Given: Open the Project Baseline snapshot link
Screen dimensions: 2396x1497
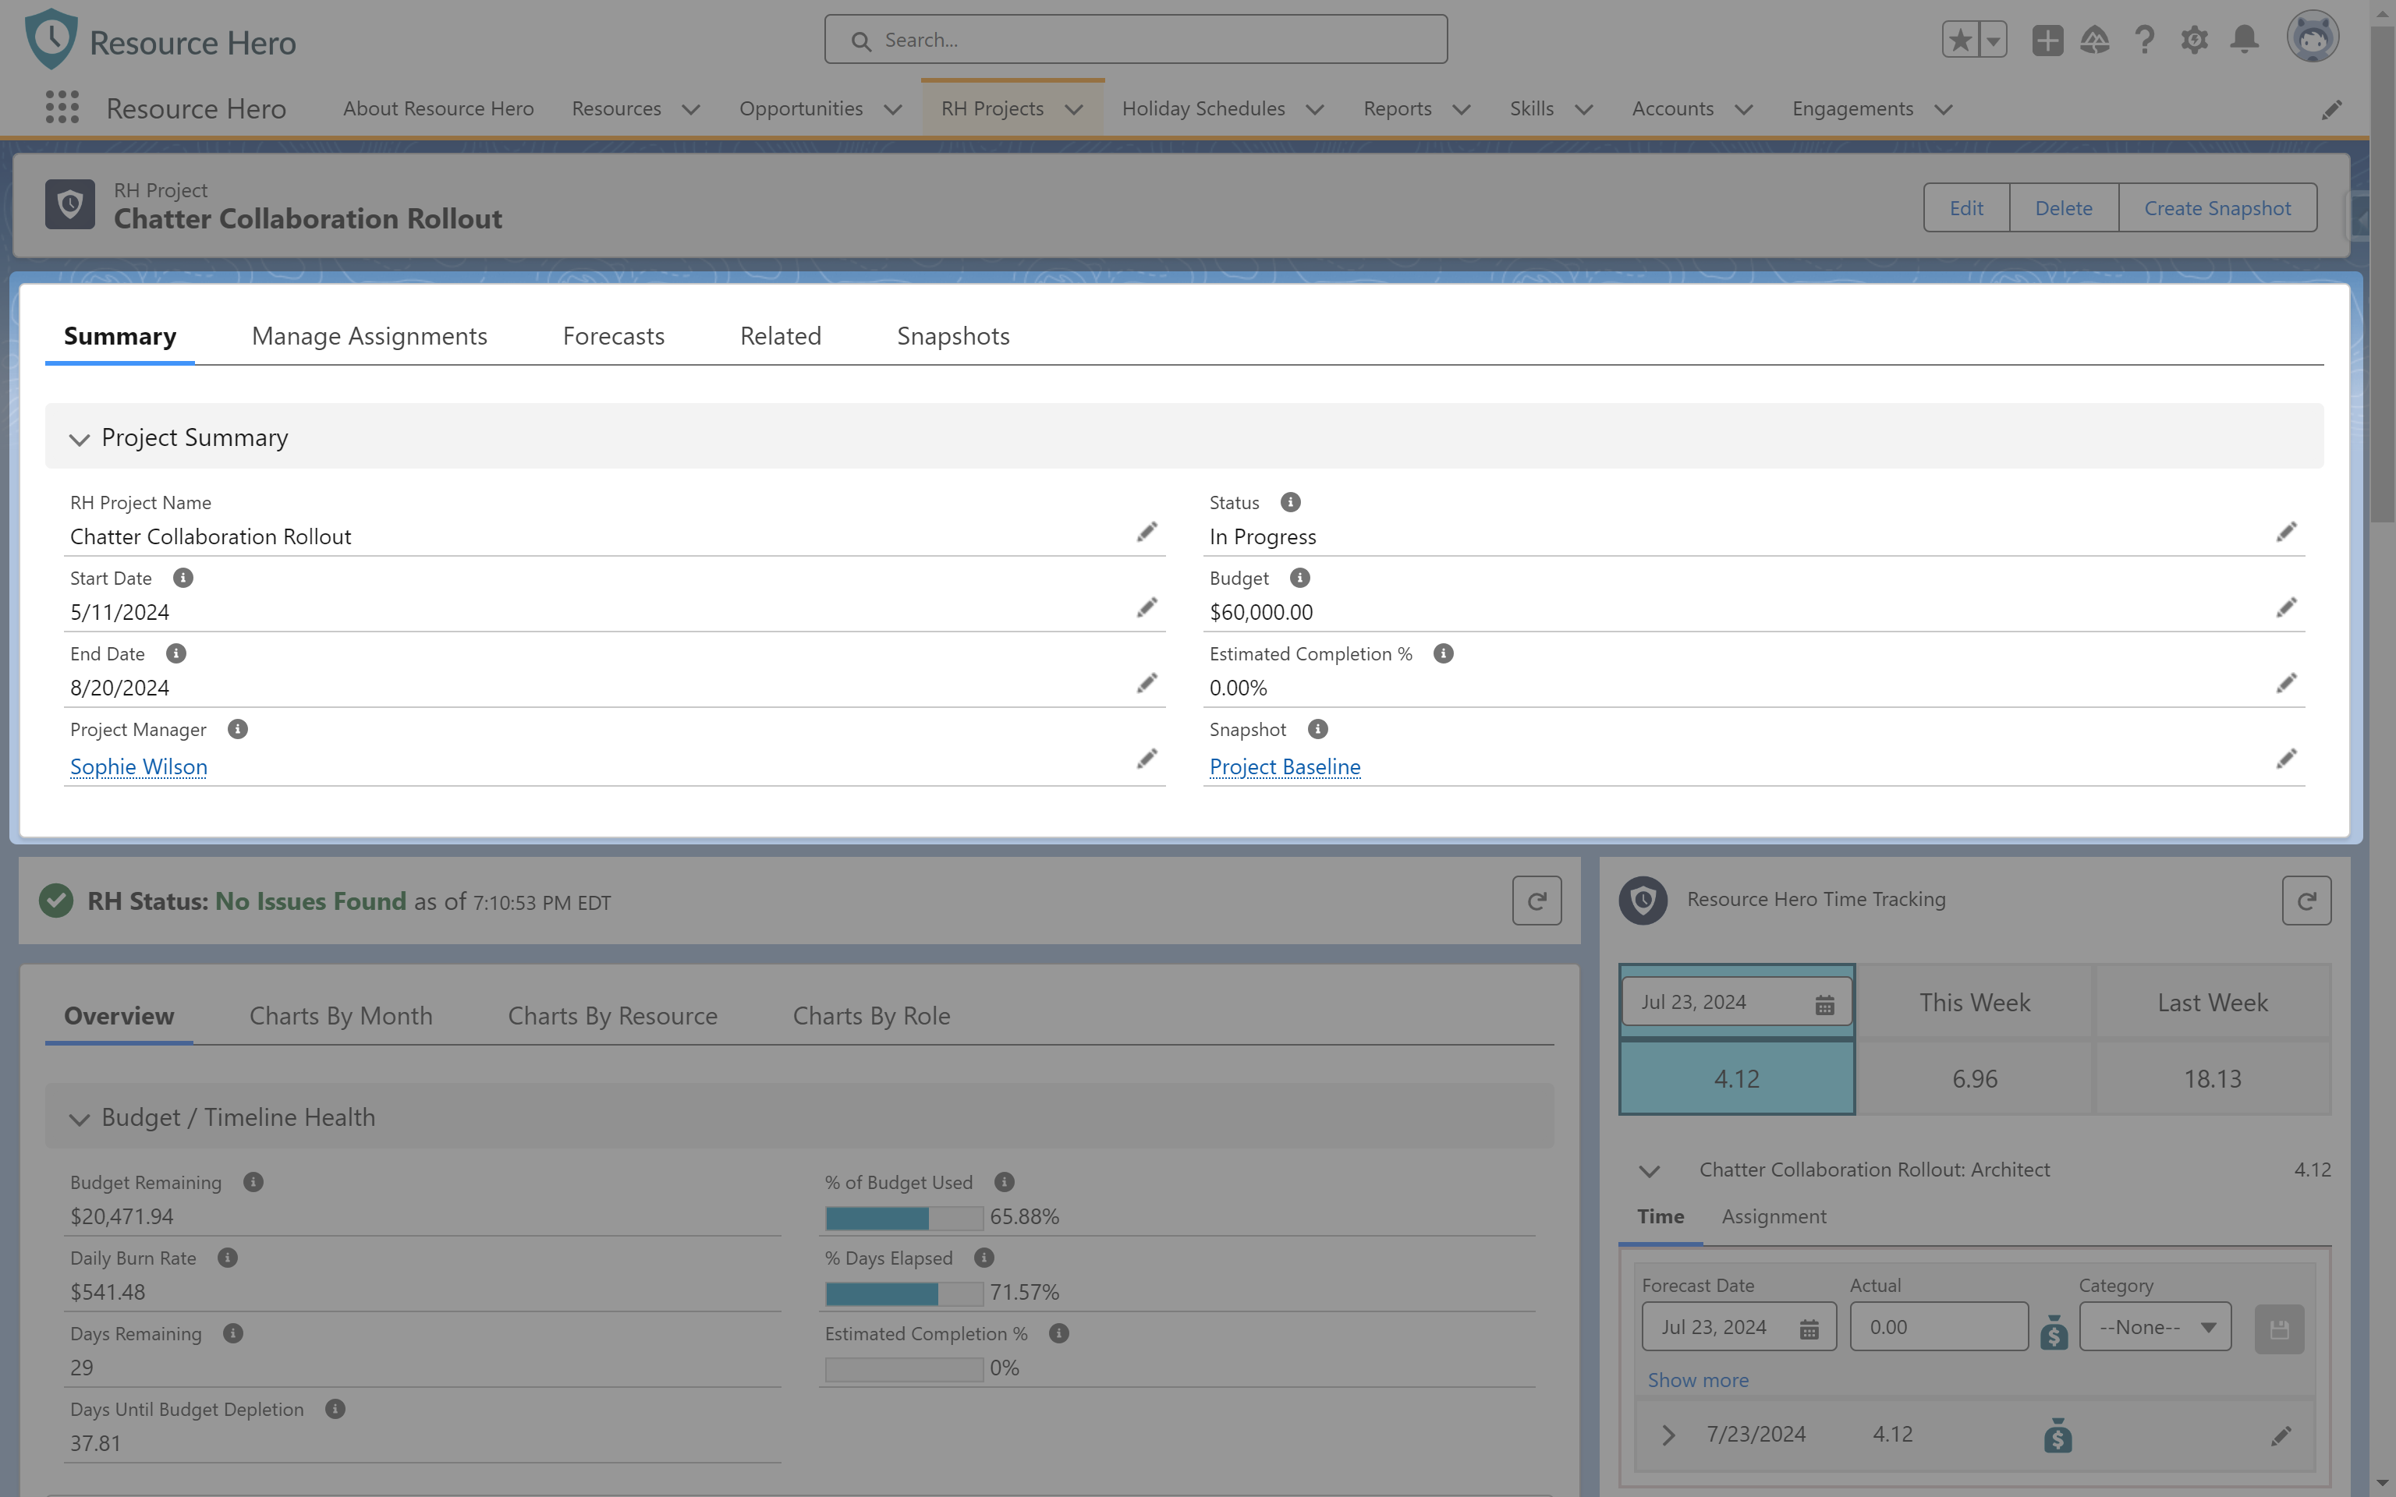Looking at the screenshot, I should (x=1284, y=766).
